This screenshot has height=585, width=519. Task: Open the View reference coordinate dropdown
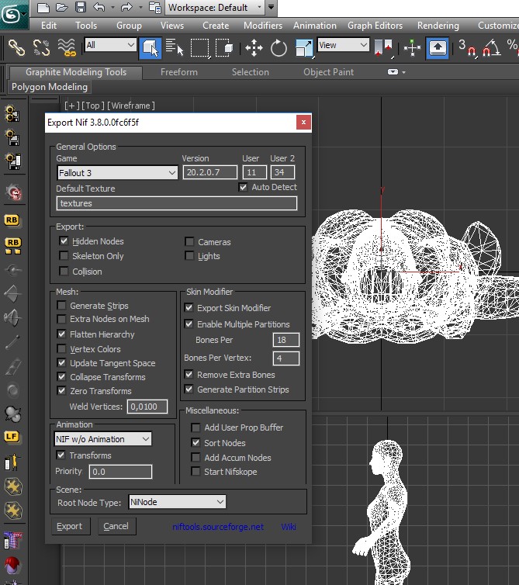pyautogui.click(x=343, y=45)
